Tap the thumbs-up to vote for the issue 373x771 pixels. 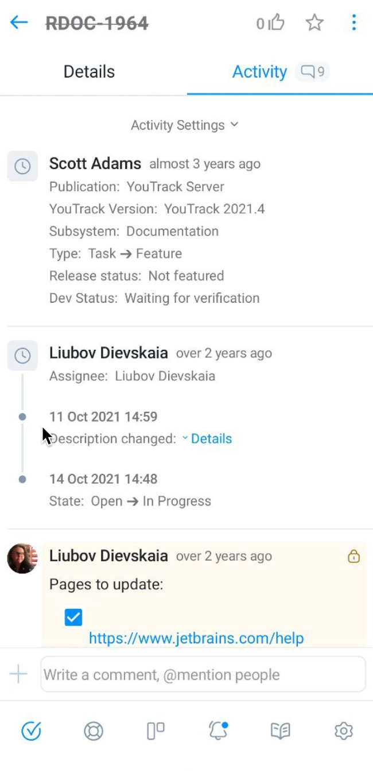(277, 22)
